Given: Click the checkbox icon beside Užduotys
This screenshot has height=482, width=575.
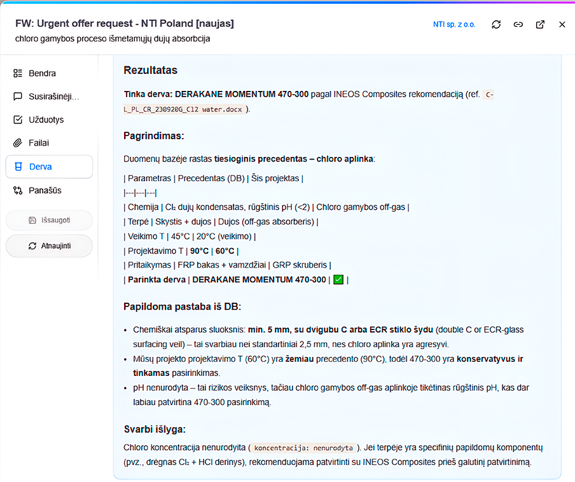Looking at the screenshot, I should point(18,120).
